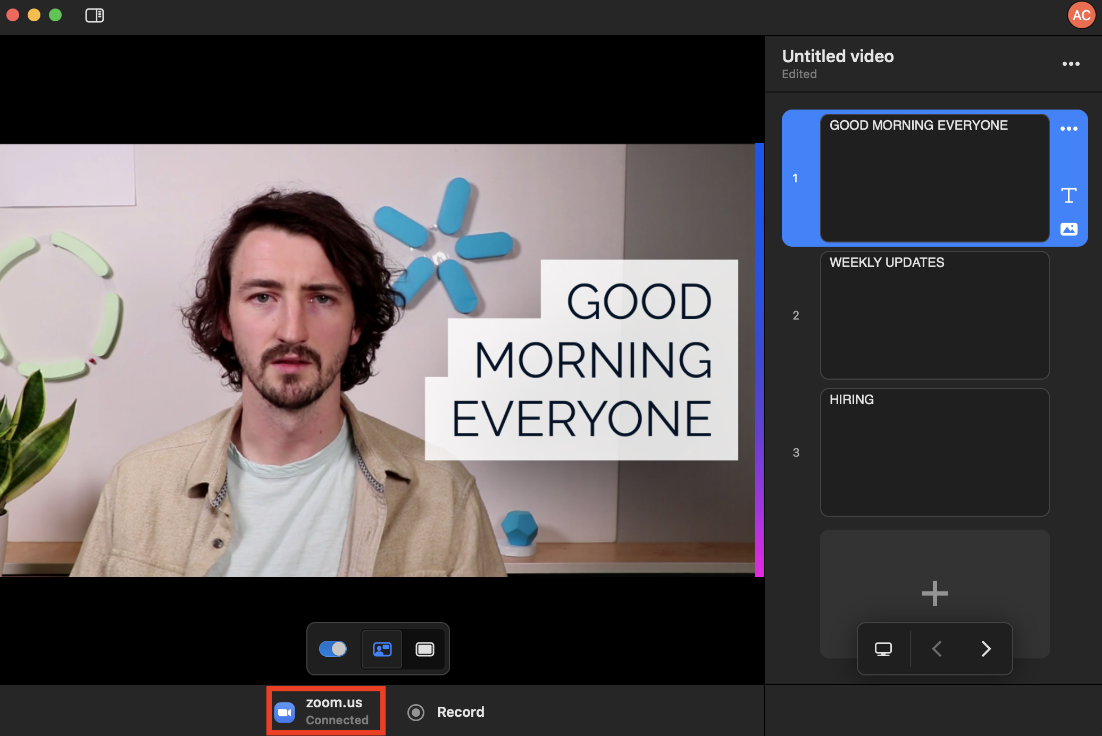The image size is (1102, 736).
Task: Toggle the blue overlay switch off
Action: pyautogui.click(x=333, y=649)
